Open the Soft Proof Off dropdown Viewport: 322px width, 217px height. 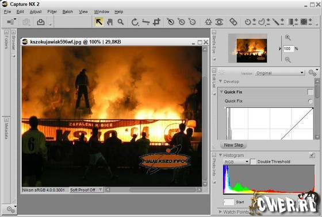[86, 190]
